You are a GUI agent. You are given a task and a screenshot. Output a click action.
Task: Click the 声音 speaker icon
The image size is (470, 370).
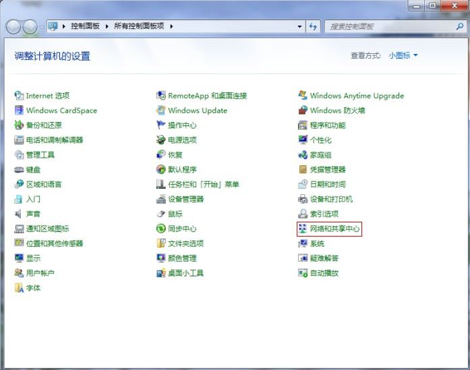[19, 214]
